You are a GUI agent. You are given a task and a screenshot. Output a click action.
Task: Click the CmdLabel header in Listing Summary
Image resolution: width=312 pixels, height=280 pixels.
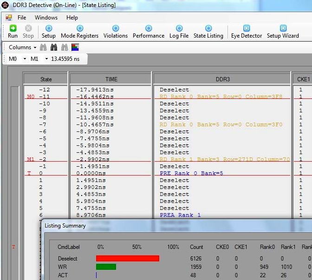[x=69, y=247]
